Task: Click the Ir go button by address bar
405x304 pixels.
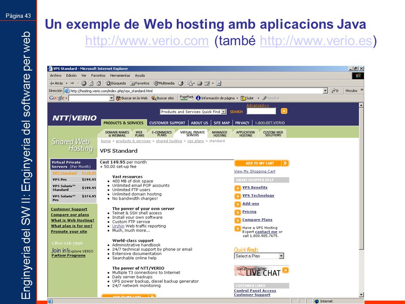Action: pos(335,91)
